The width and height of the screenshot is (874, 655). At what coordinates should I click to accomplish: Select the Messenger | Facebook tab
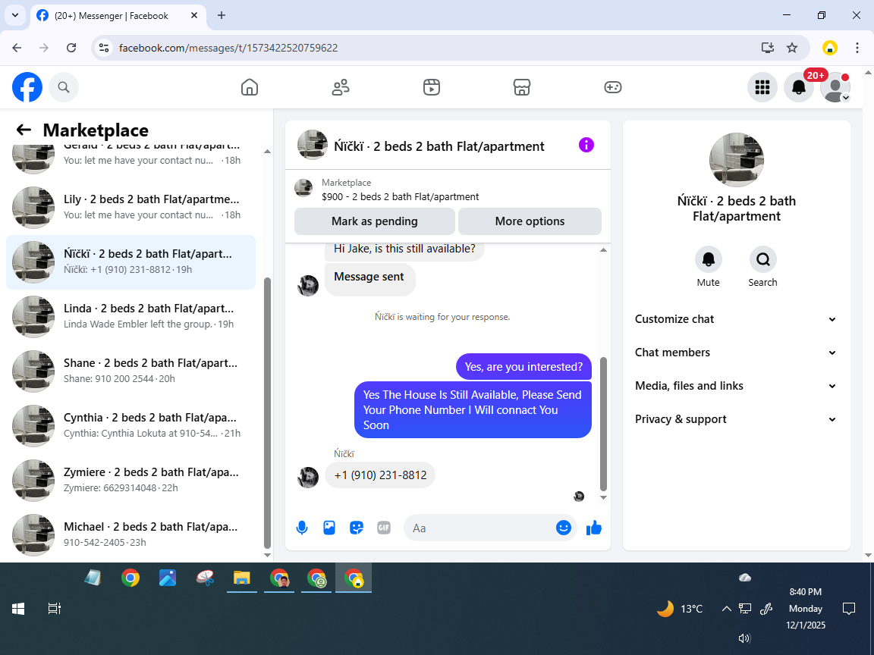pyautogui.click(x=117, y=16)
